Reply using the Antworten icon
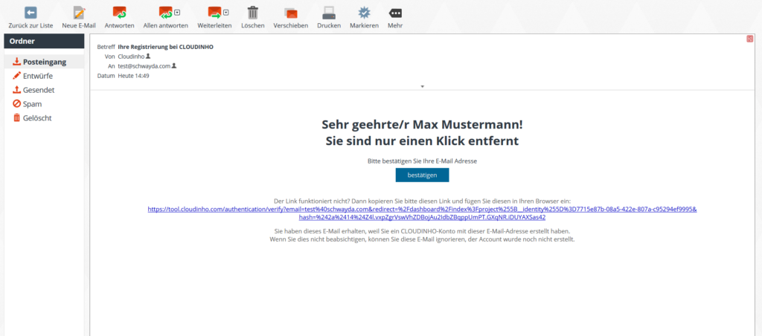 [x=120, y=13]
